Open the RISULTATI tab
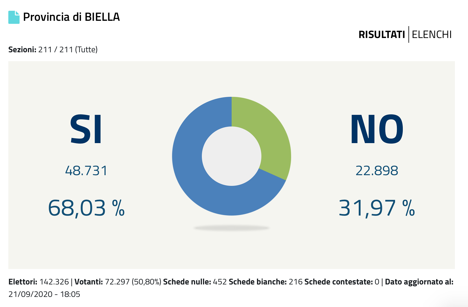This screenshot has height=307, width=468. tap(381, 35)
